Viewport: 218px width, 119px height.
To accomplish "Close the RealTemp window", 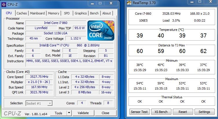I will 210,2.
